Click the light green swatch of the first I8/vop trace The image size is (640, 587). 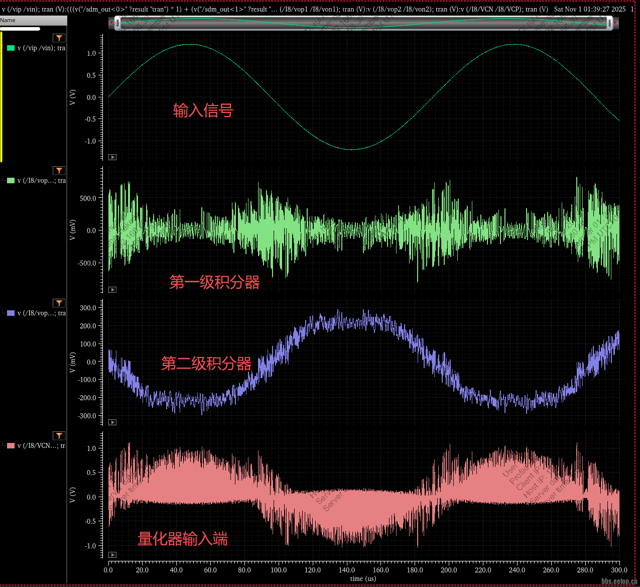tap(11, 181)
